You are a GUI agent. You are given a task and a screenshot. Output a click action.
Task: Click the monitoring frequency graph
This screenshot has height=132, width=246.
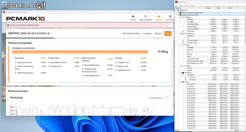(x=91, y=109)
